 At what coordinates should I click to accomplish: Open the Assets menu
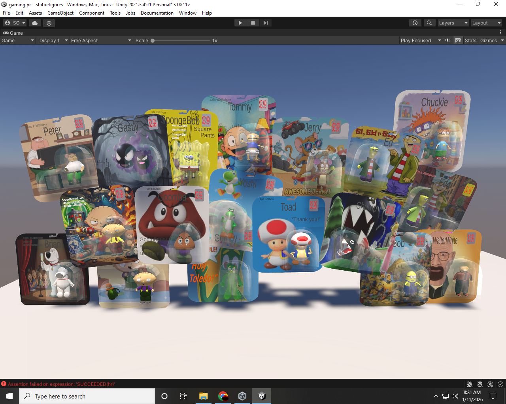pyautogui.click(x=35, y=13)
